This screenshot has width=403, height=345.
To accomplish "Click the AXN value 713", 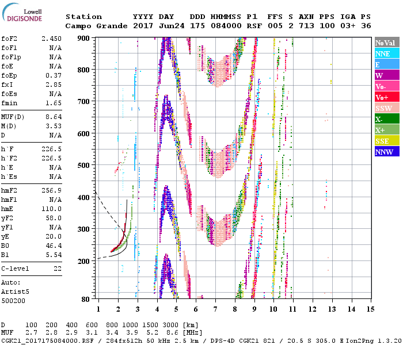I will tap(306, 26).
